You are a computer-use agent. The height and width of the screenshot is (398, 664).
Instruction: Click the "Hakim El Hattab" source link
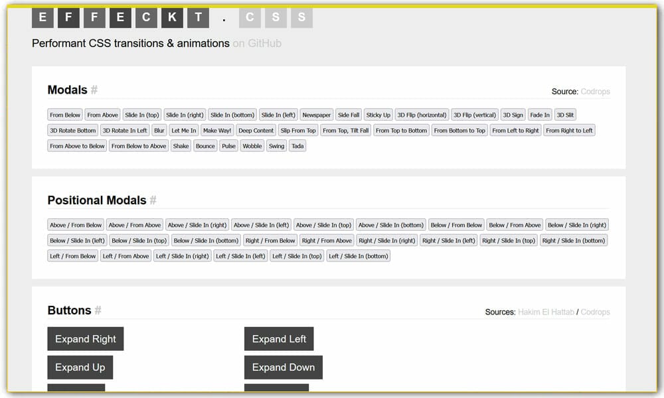pyautogui.click(x=546, y=312)
